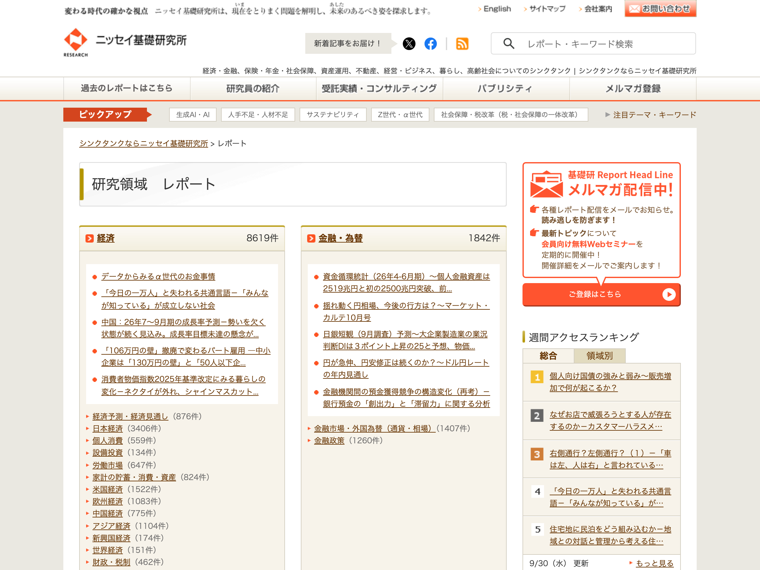
Task: Click the 会員向け無料Webセミナー text
Action: pyautogui.click(x=588, y=244)
